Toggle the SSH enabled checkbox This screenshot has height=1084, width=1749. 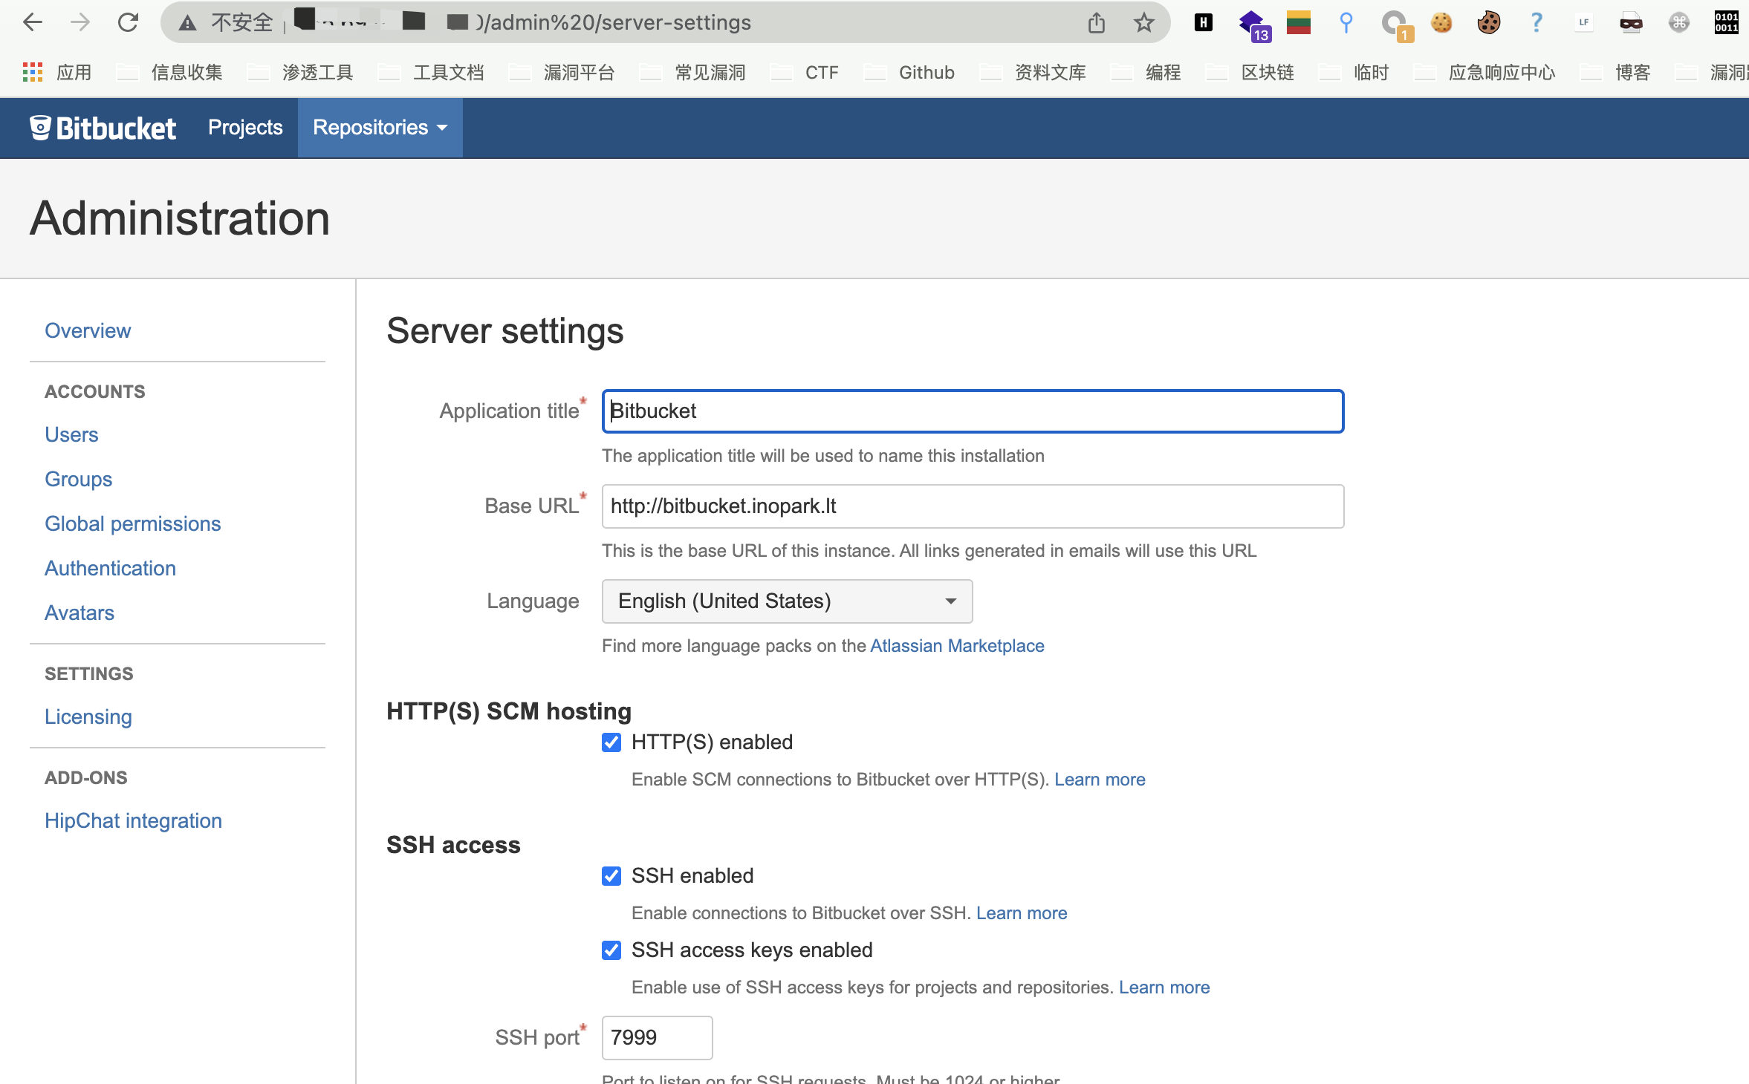(611, 876)
